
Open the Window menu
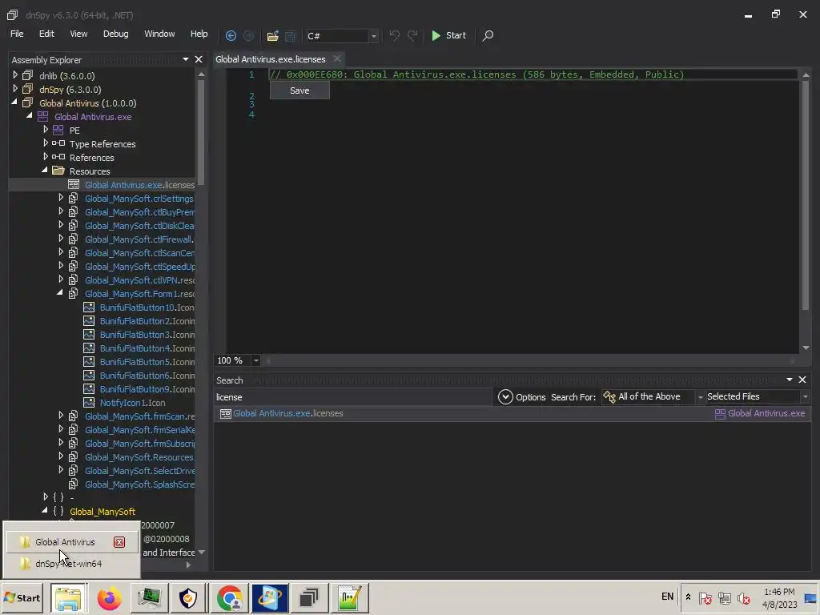point(159,34)
